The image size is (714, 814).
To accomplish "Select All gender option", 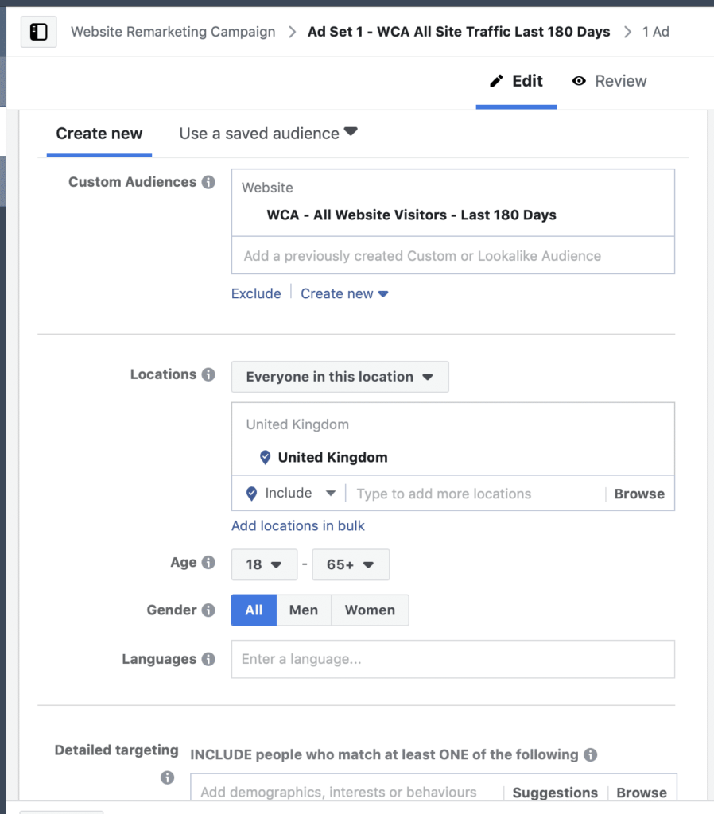I will [254, 610].
